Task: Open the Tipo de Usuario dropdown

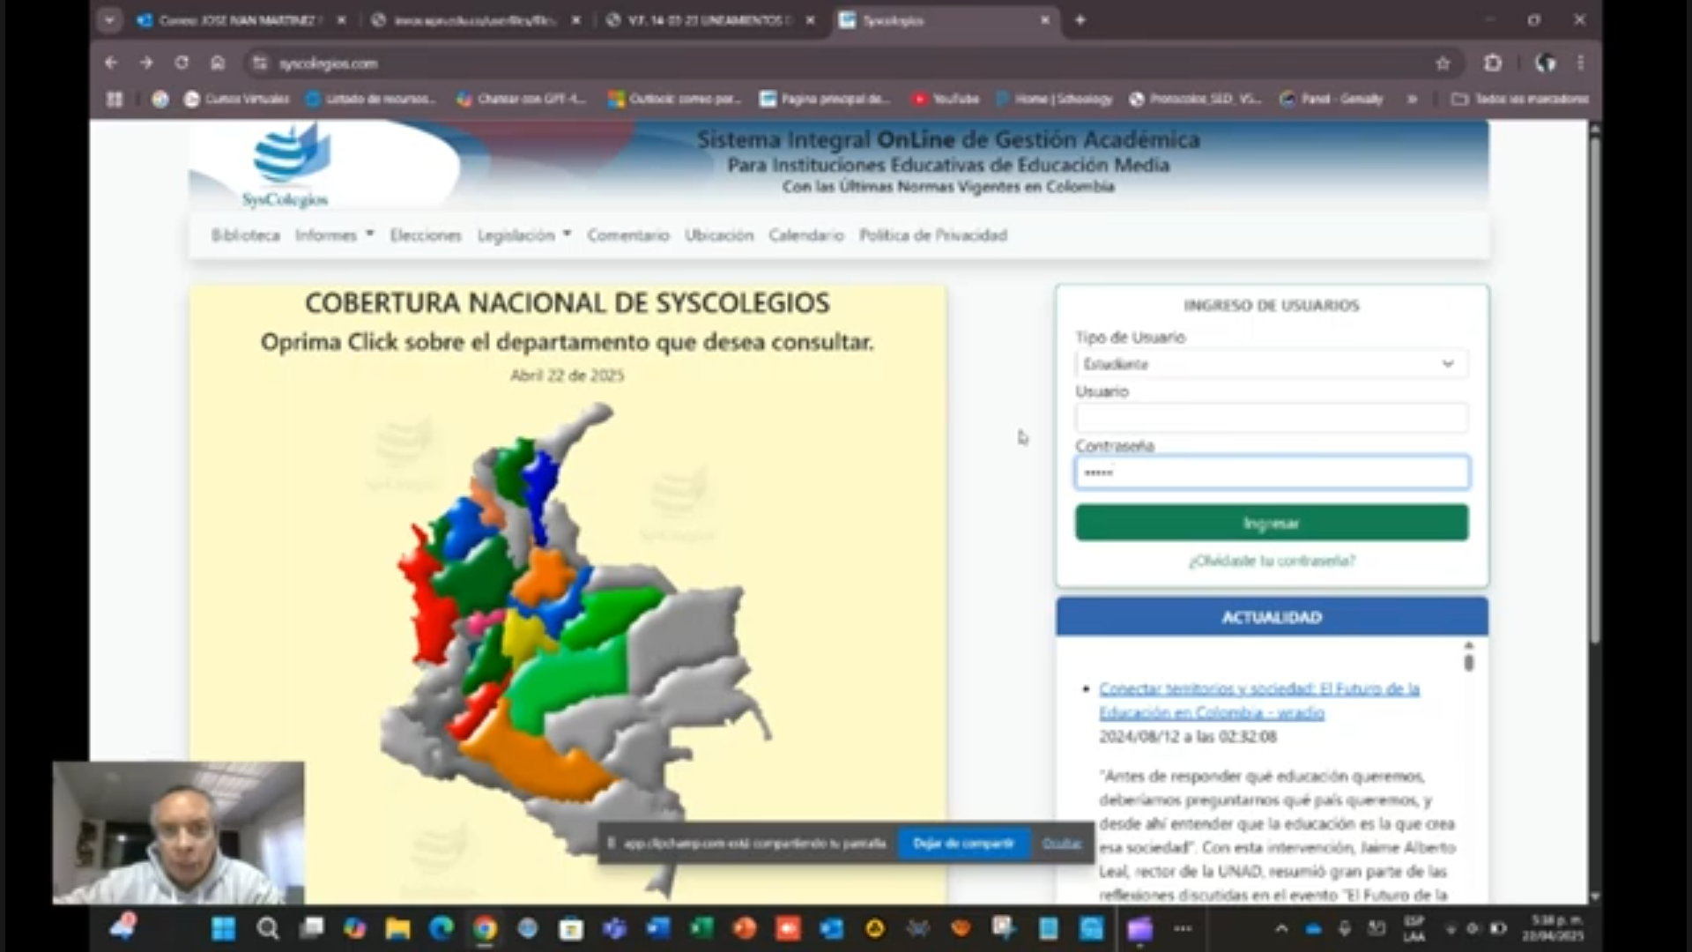Action: 1271,363
